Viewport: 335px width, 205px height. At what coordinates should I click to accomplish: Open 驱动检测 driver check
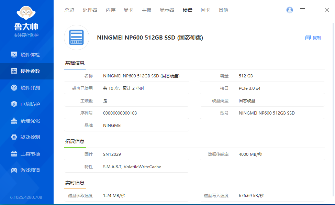(27, 137)
